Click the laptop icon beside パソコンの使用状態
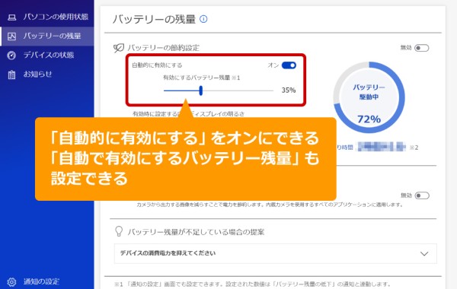This screenshot has width=457, height=289. (x=11, y=17)
